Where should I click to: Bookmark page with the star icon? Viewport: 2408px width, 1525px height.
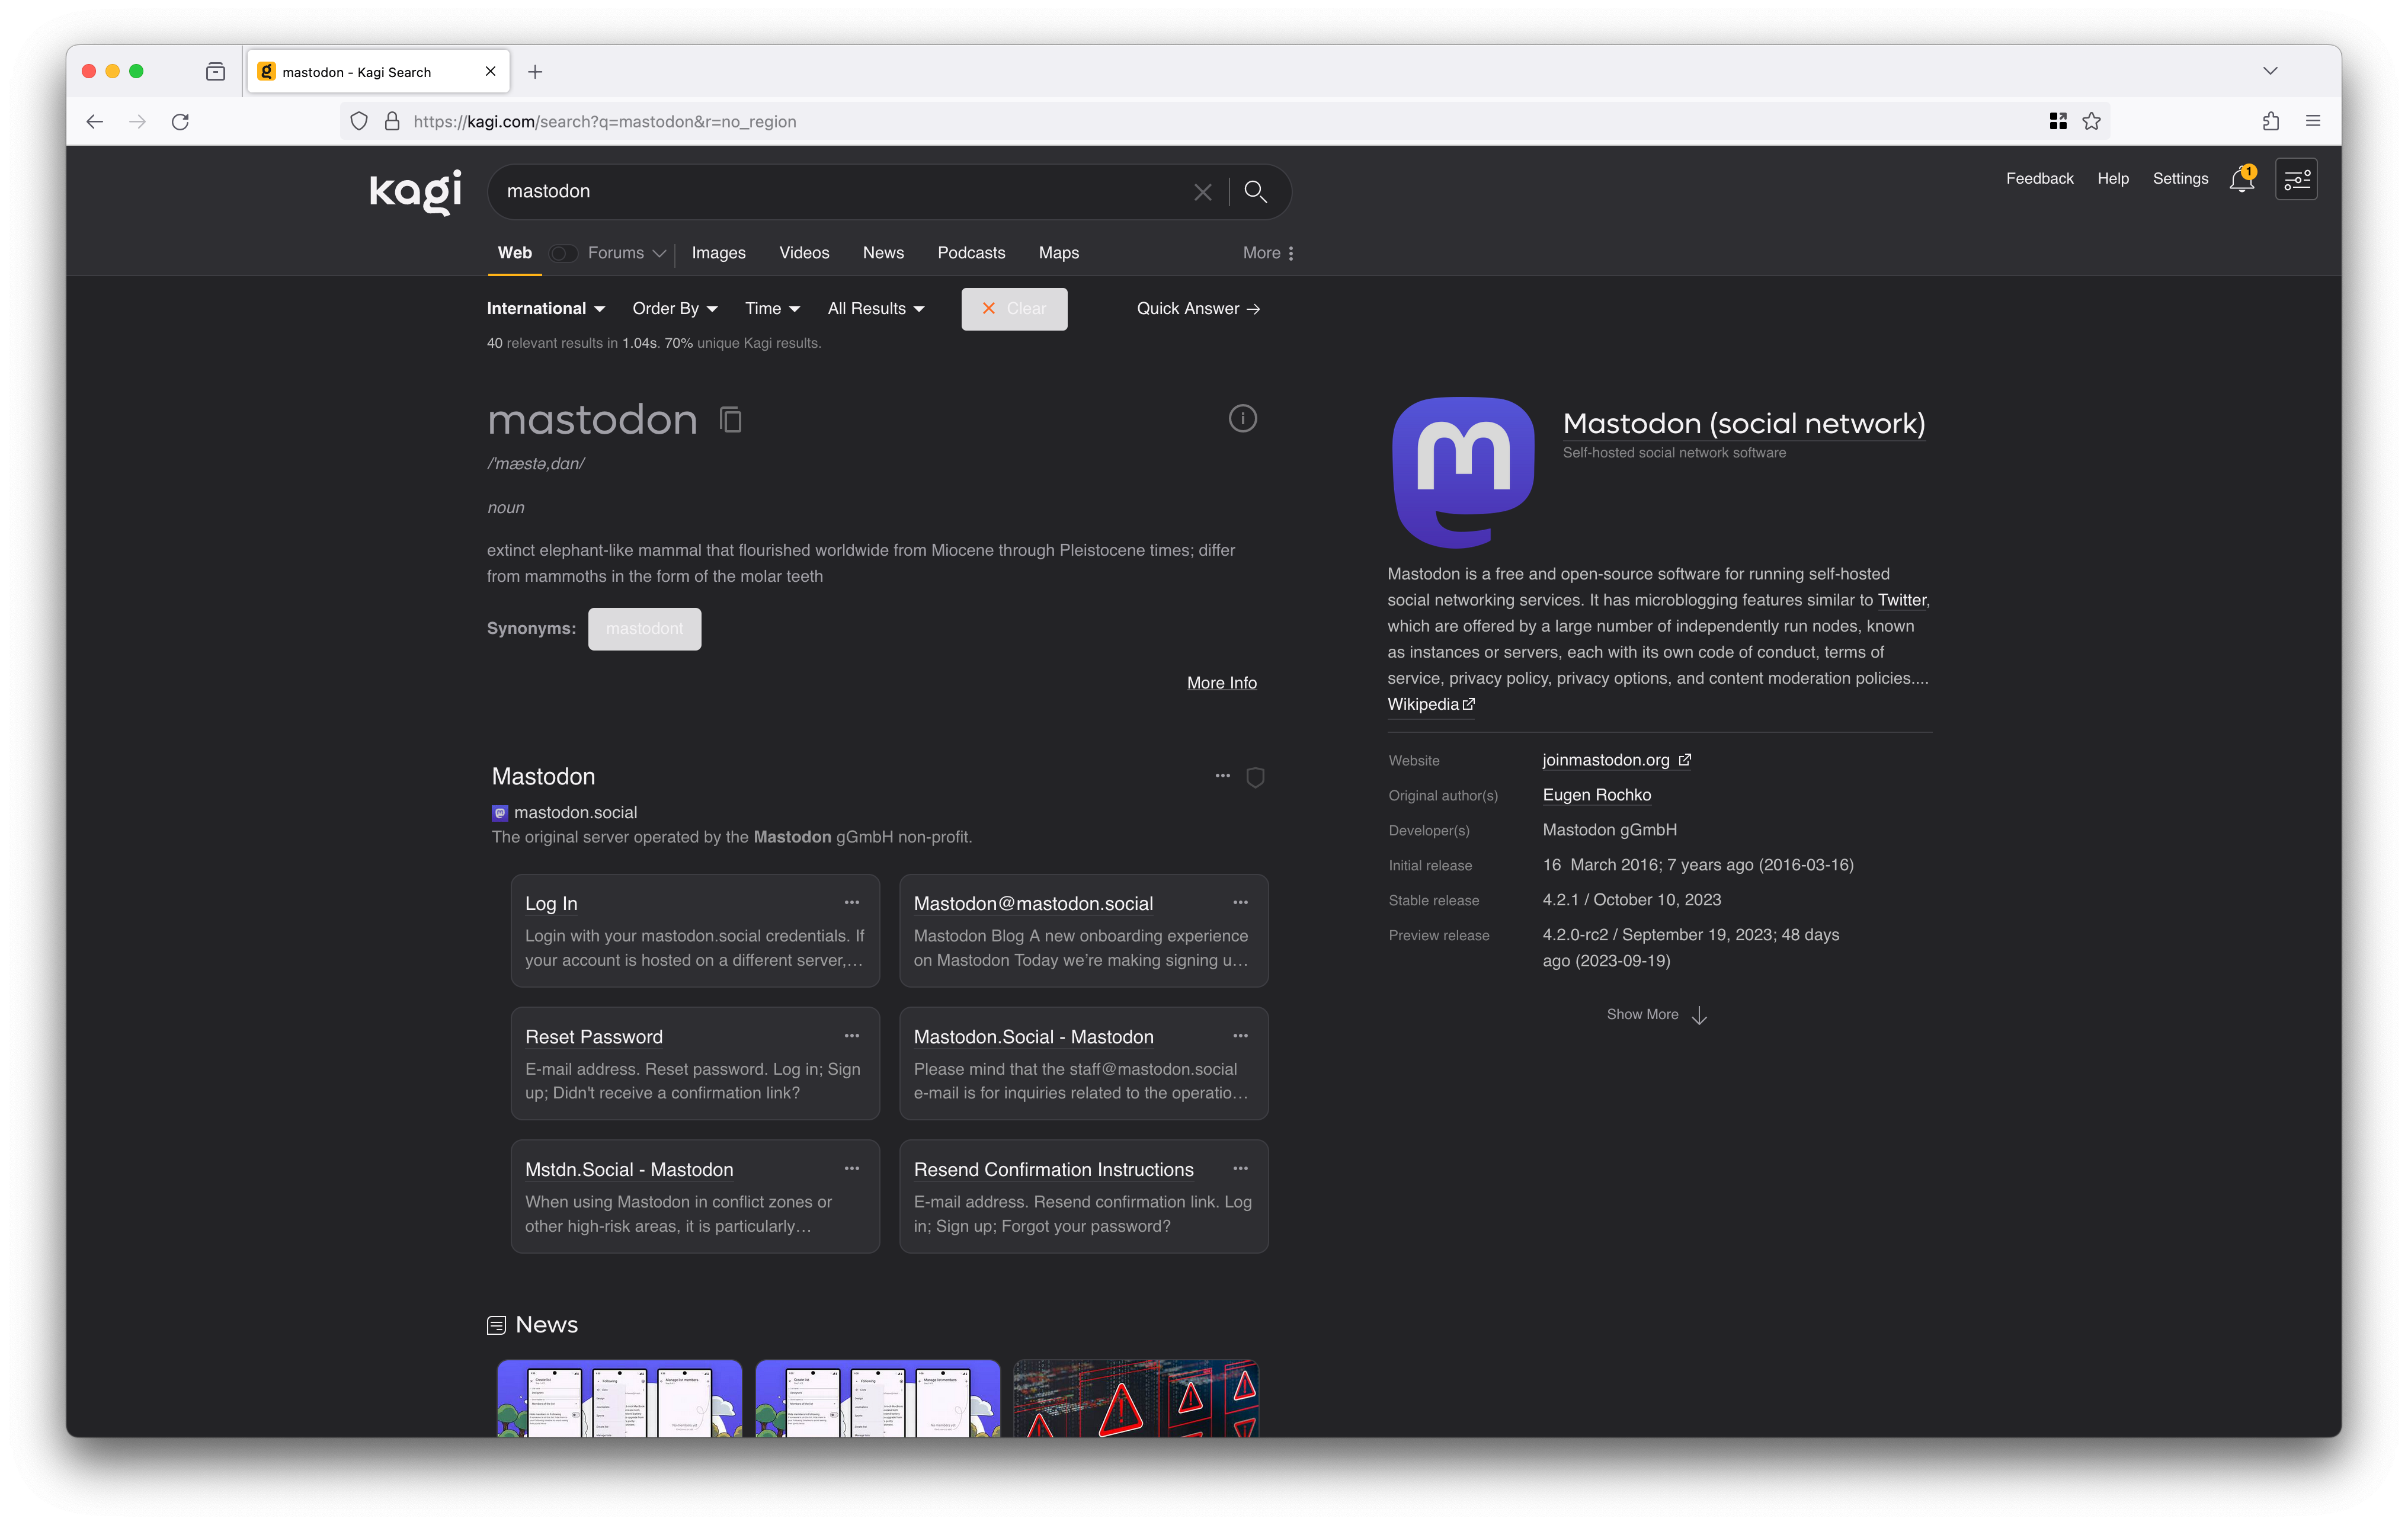(2091, 122)
